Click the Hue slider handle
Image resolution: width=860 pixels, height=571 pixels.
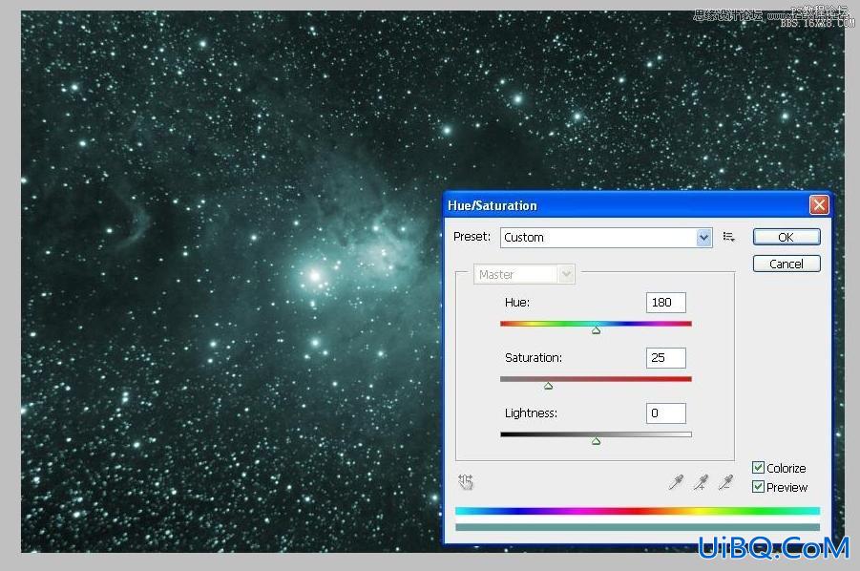point(597,330)
